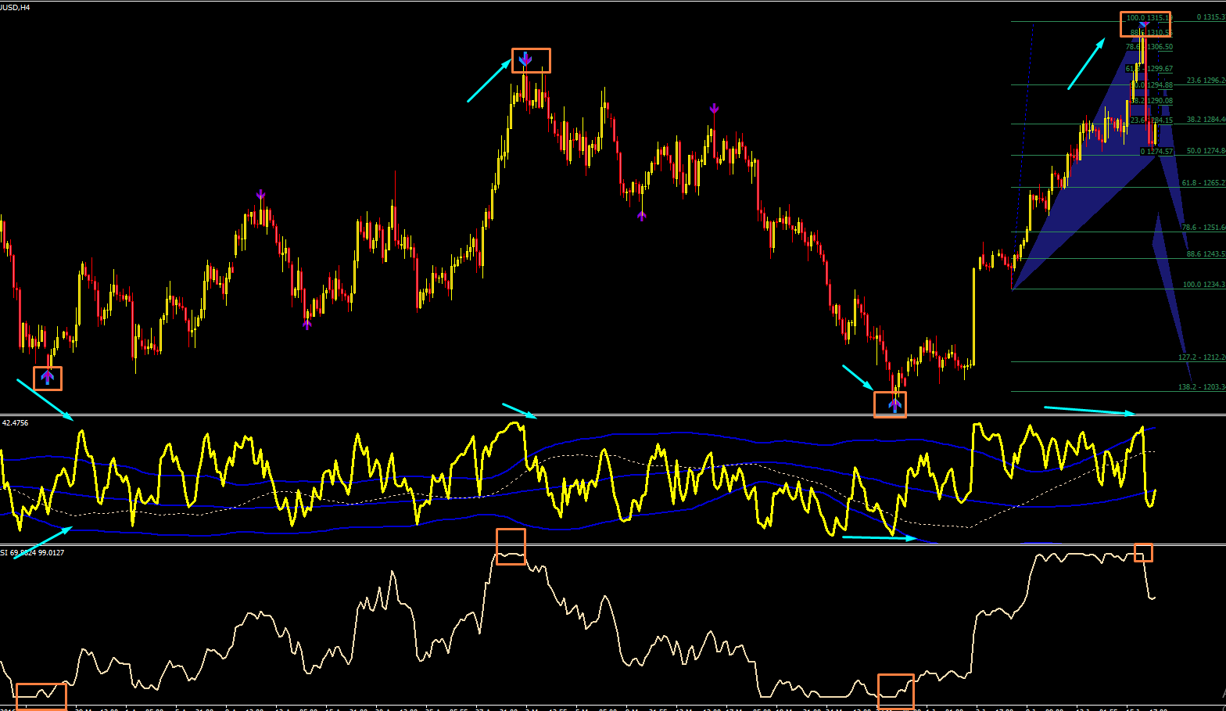This screenshot has height=711, width=1226.
Task: Select the purple up arrow below the mid-chart pullback
Action: (642, 215)
